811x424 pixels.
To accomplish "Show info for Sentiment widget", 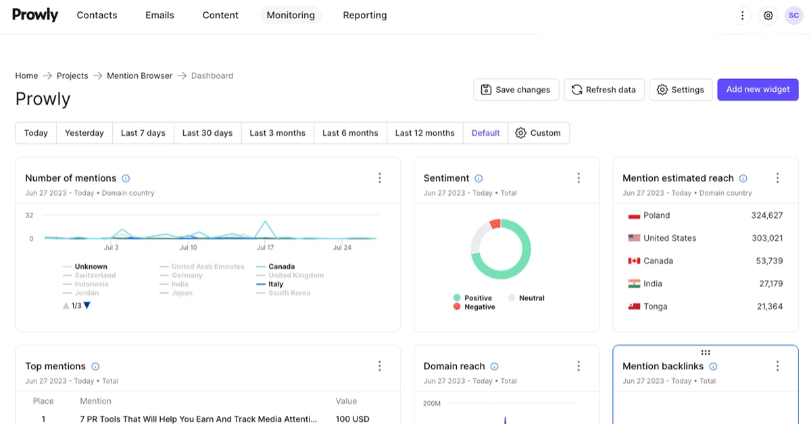I will click(478, 178).
